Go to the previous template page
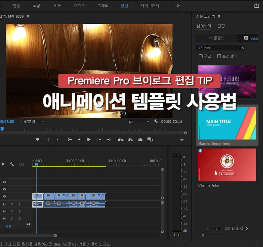 click(x=208, y=228)
